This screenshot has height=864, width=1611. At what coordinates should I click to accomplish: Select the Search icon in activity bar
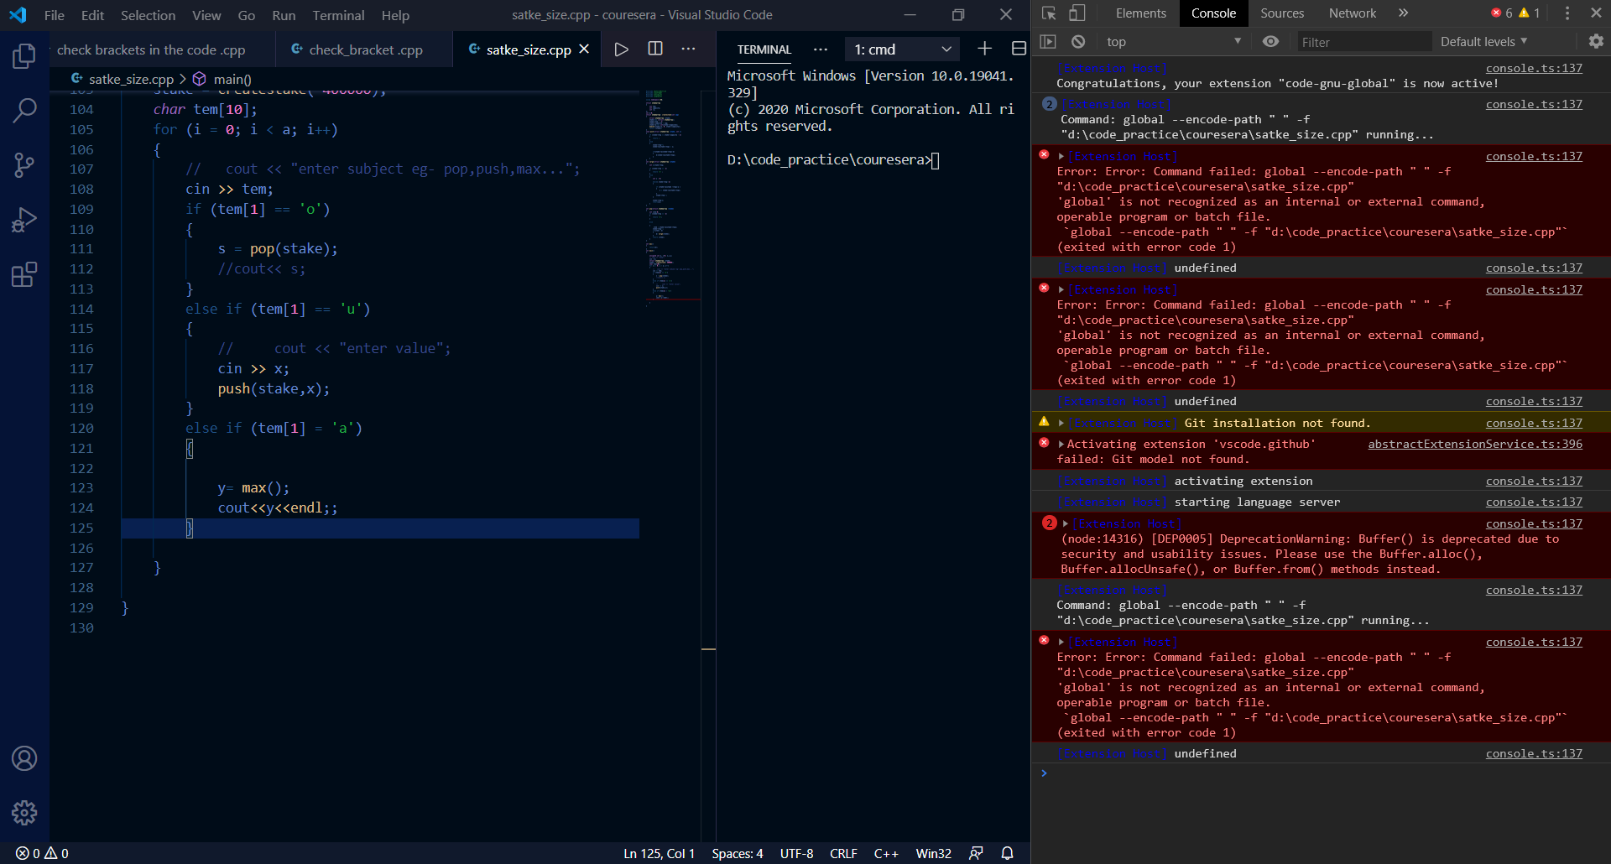click(24, 110)
